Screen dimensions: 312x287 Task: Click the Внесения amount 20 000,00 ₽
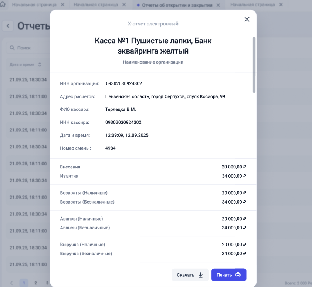point(234,167)
